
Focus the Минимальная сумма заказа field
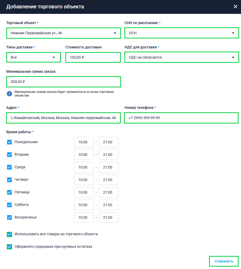(x=63, y=82)
